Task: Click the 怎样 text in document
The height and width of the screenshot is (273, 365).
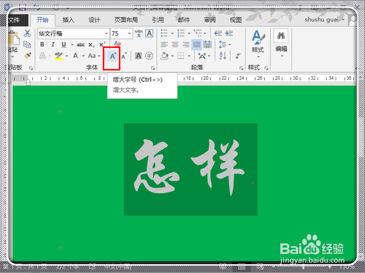Action: [x=190, y=167]
